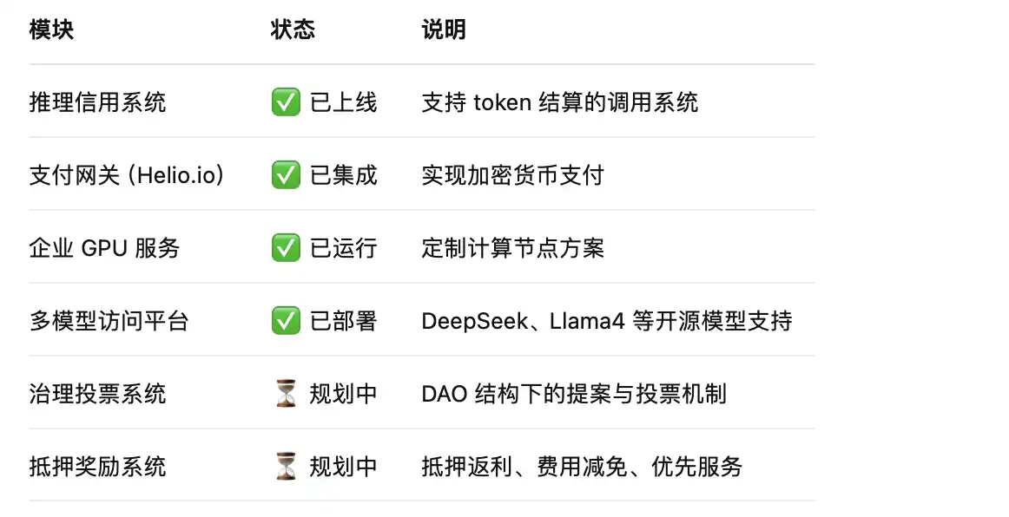Click the description 实现加密货币支付
The height and width of the screenshot is (517, 1009).
[512, 176]
